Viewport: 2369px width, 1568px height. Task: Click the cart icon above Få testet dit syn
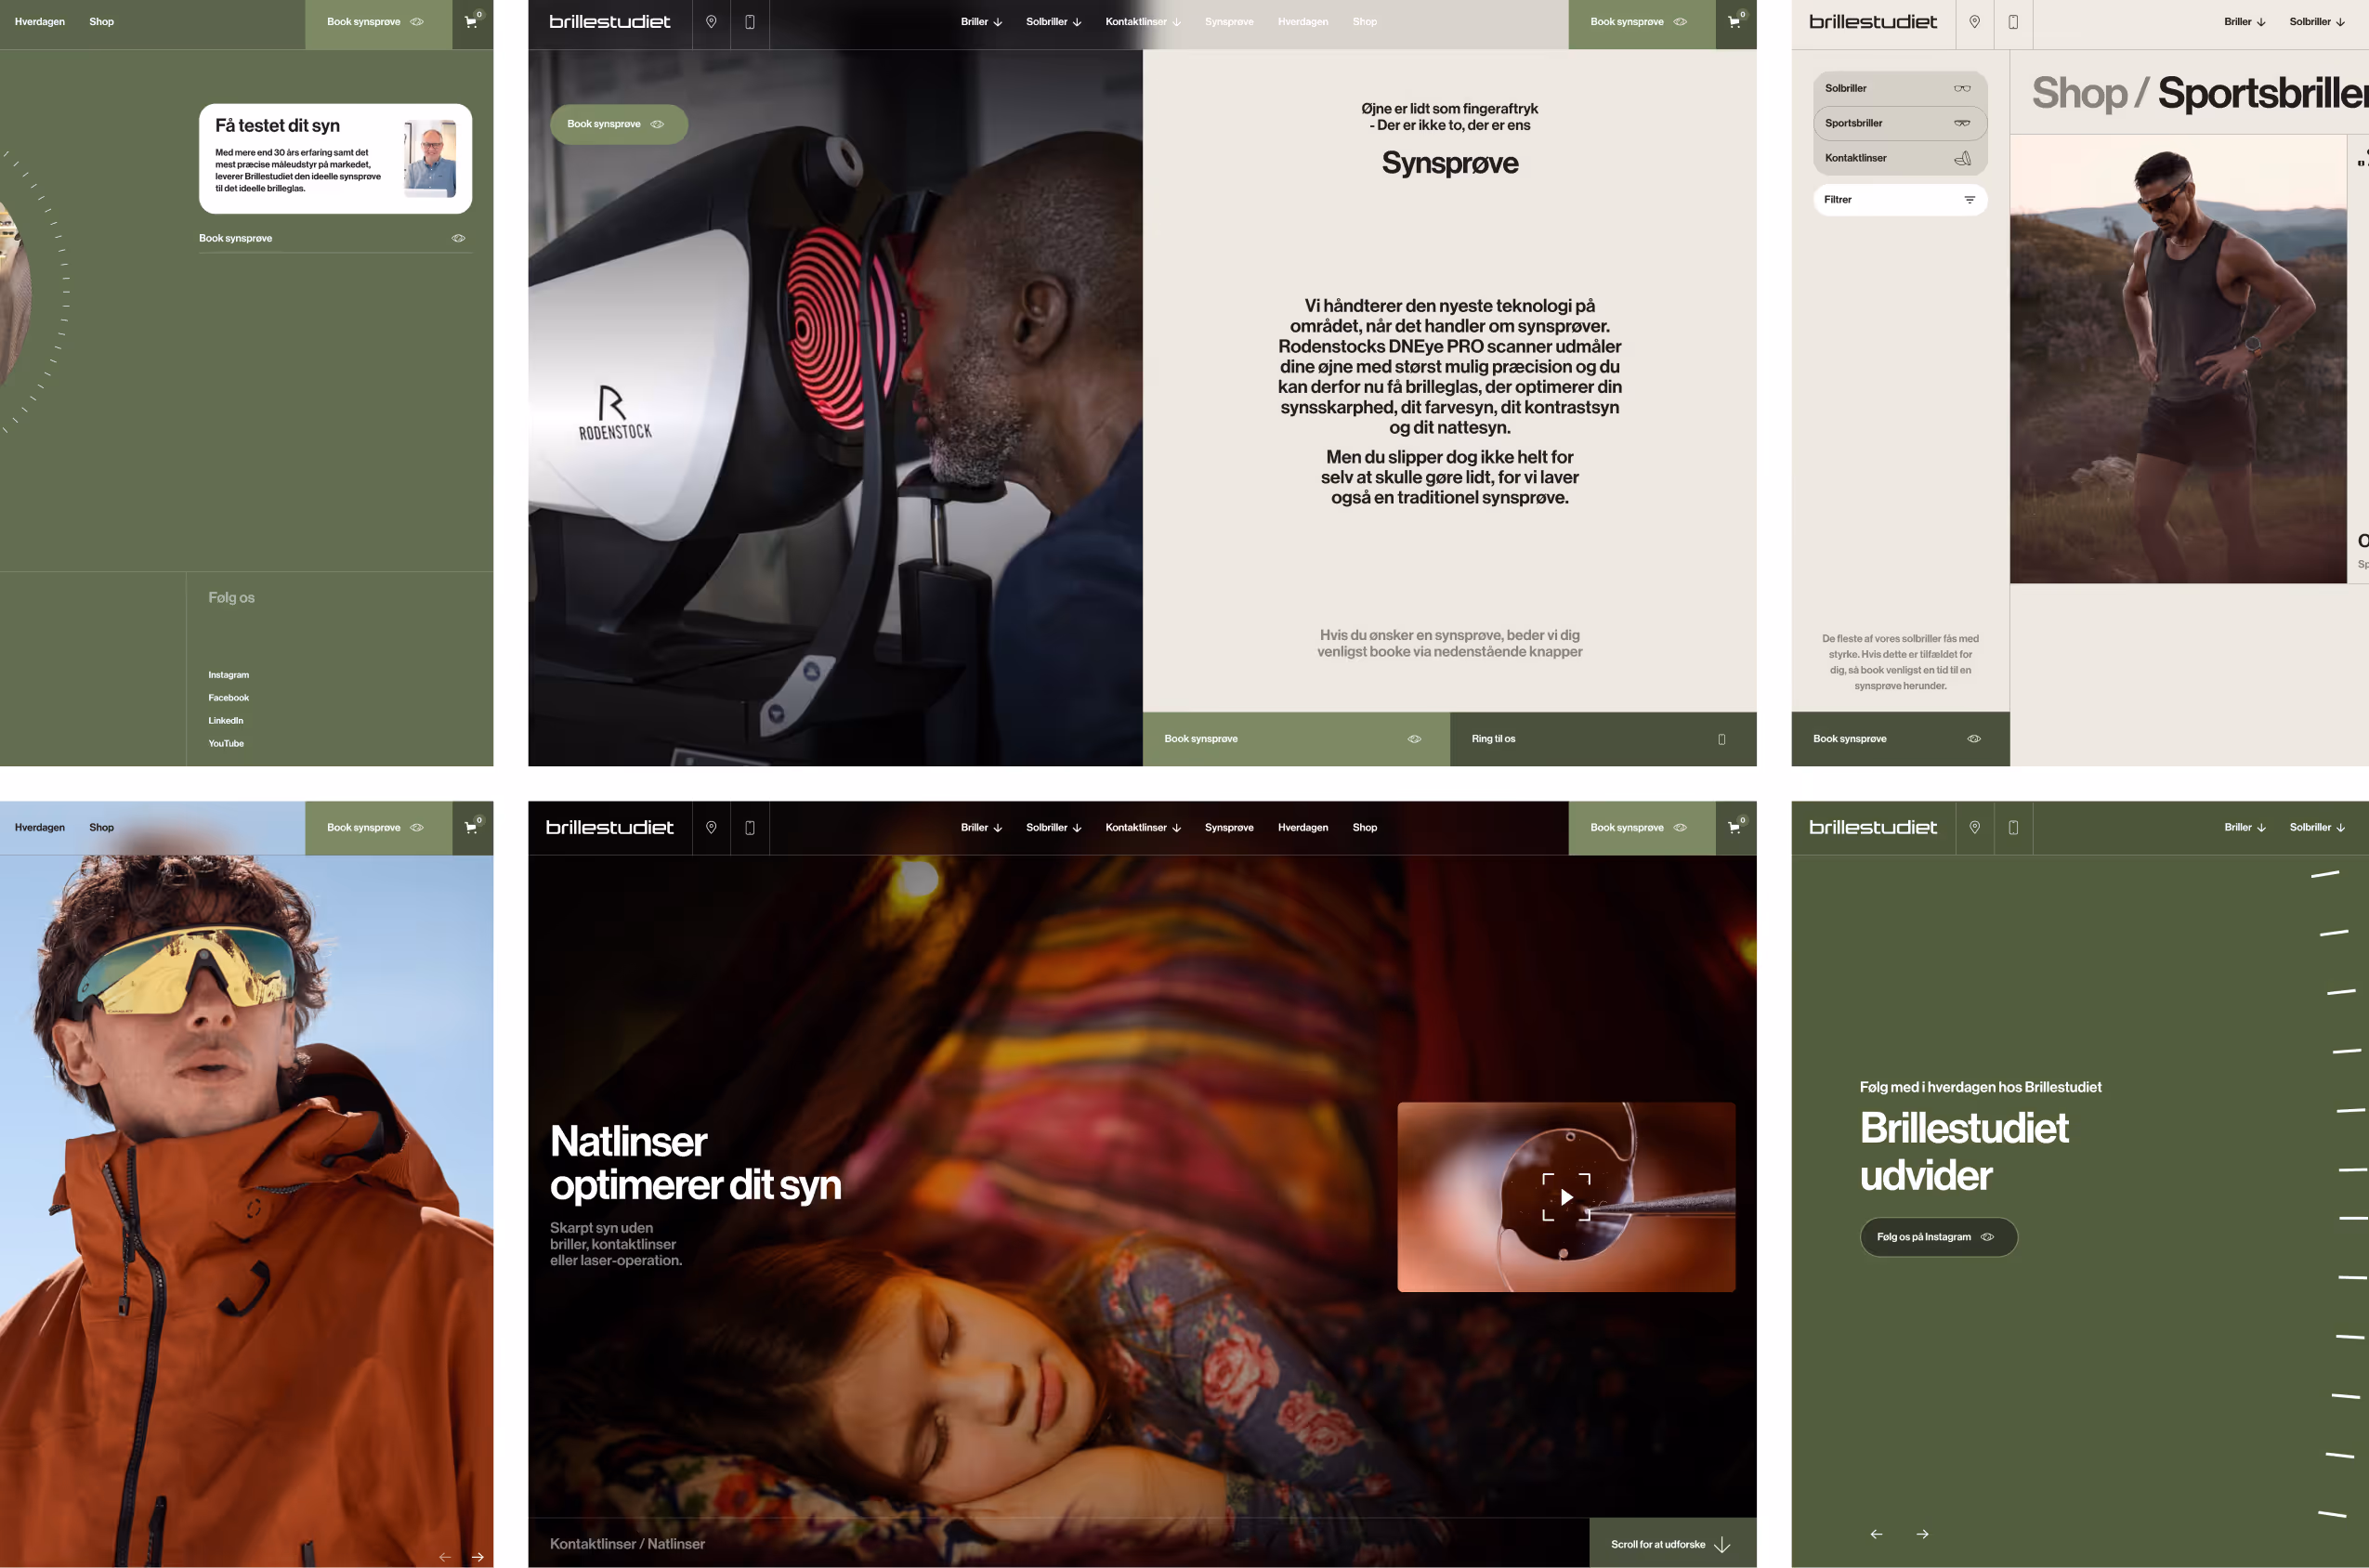point(472,22)
